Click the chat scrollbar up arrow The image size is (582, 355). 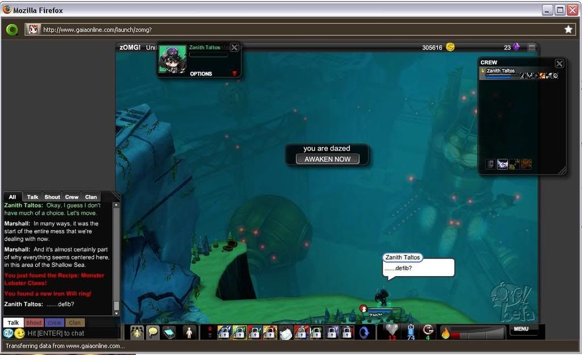tap(116, 205)
